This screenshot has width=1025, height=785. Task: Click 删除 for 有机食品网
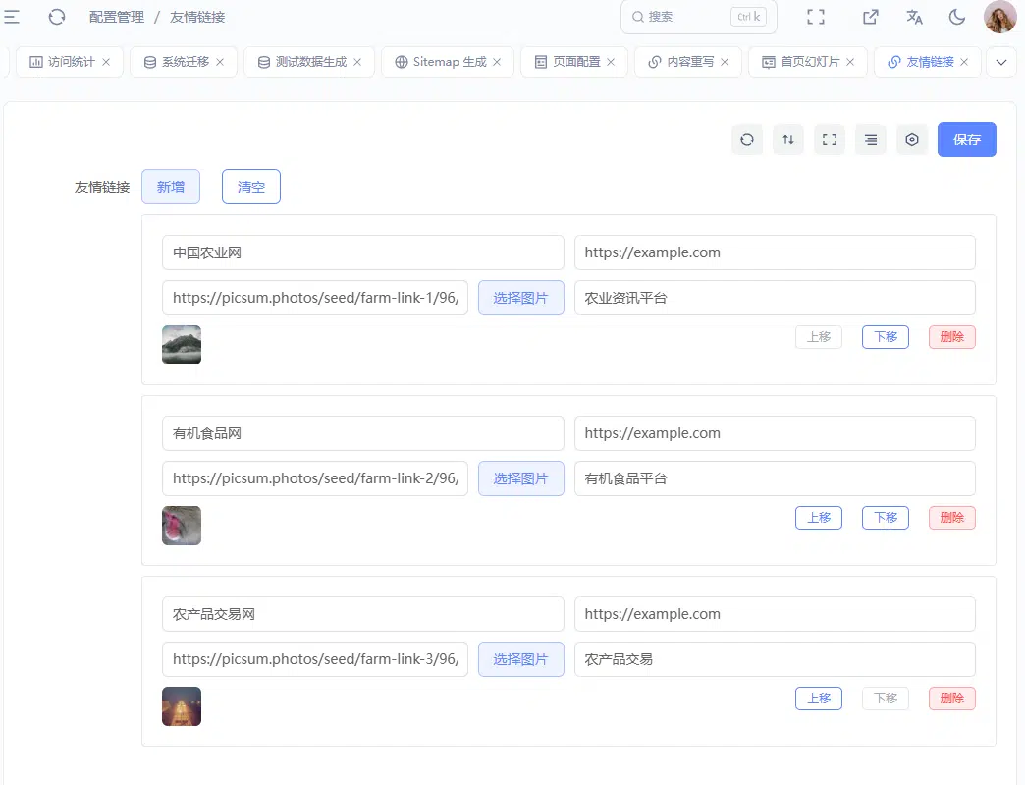951,518
